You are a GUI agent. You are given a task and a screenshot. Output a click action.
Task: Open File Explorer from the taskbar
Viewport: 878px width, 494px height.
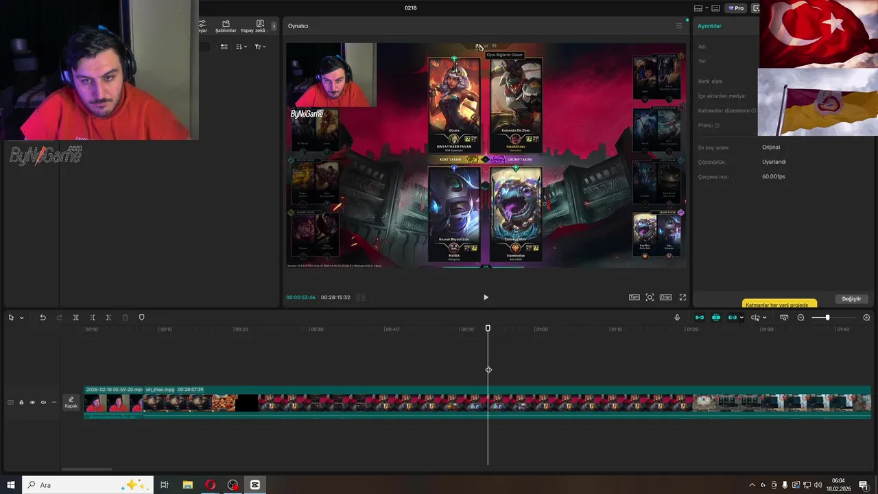coord(187,484)
